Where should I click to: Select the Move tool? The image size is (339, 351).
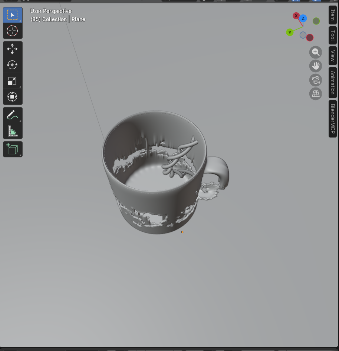pyautogui.click(x=13, y=49)
